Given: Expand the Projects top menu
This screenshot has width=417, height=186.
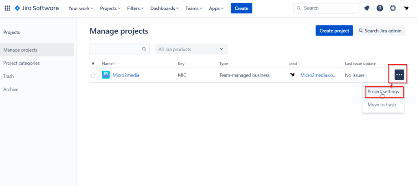Looking at the screenshot, I should 110,8.
